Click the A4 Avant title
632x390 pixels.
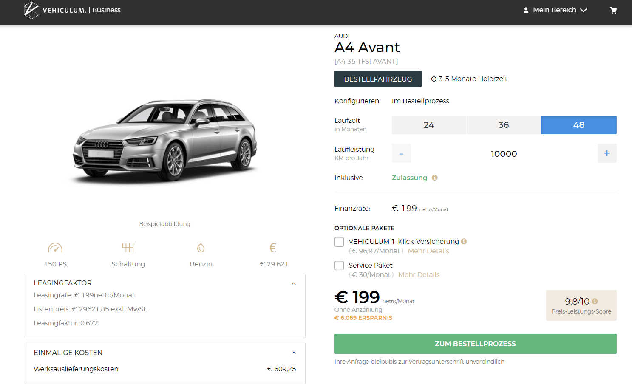coord(367,47)
